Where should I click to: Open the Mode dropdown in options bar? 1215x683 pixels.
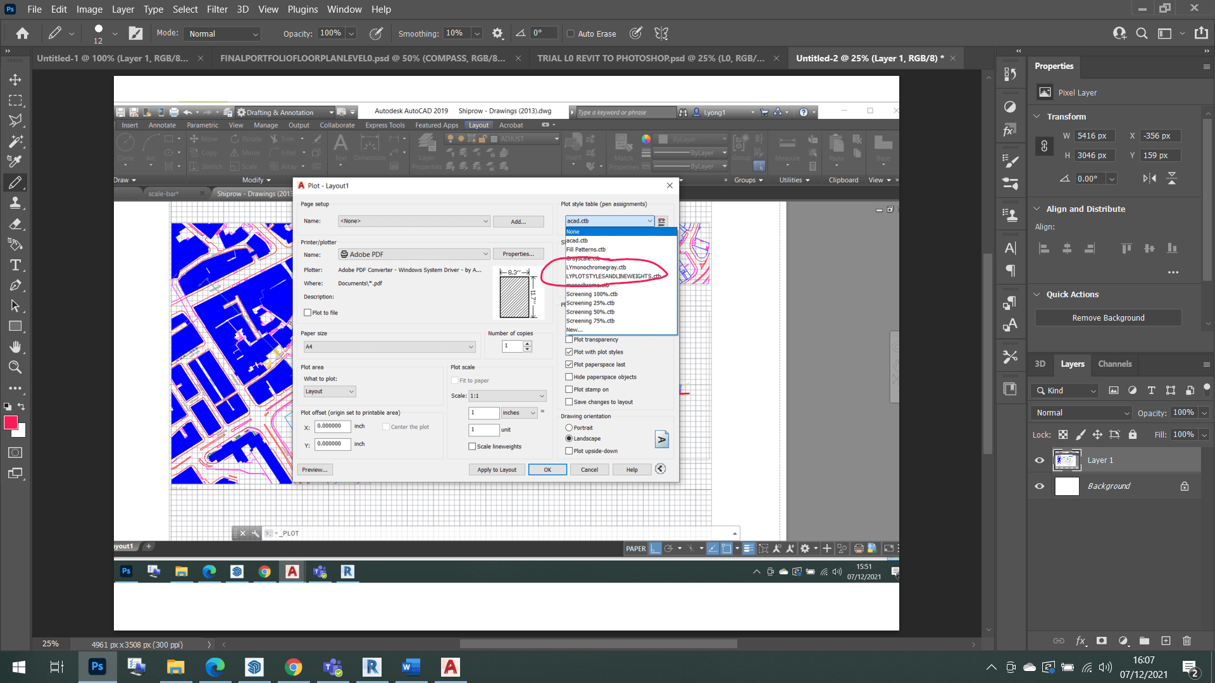click(223, 34)
